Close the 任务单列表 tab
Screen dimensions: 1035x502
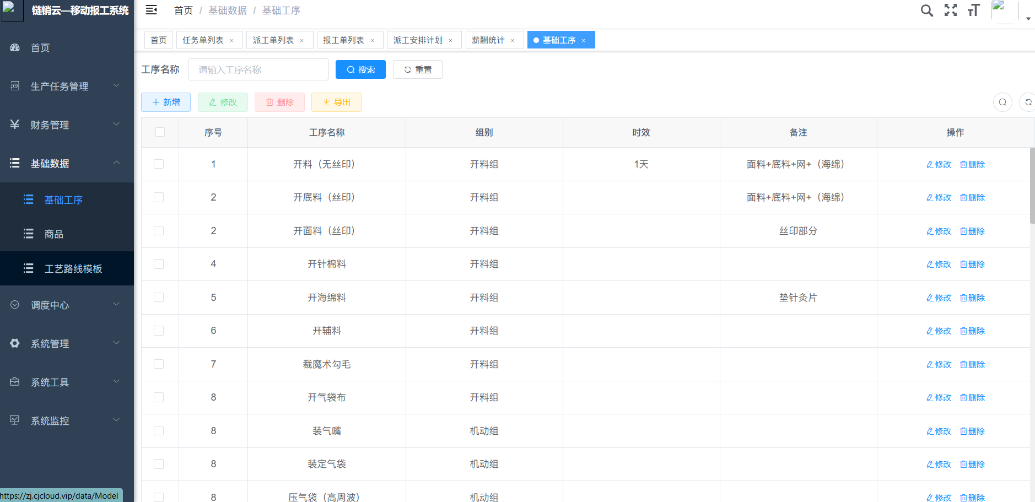231,40
